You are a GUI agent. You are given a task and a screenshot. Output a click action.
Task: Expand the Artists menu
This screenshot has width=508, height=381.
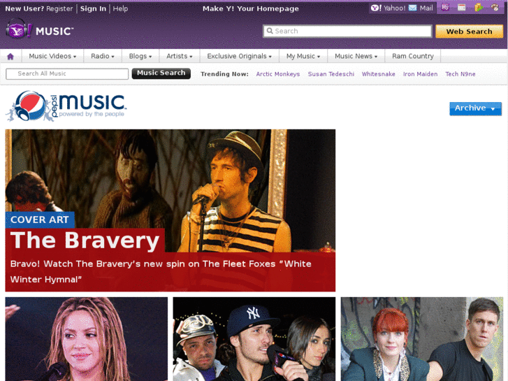(x=179, y=56)
